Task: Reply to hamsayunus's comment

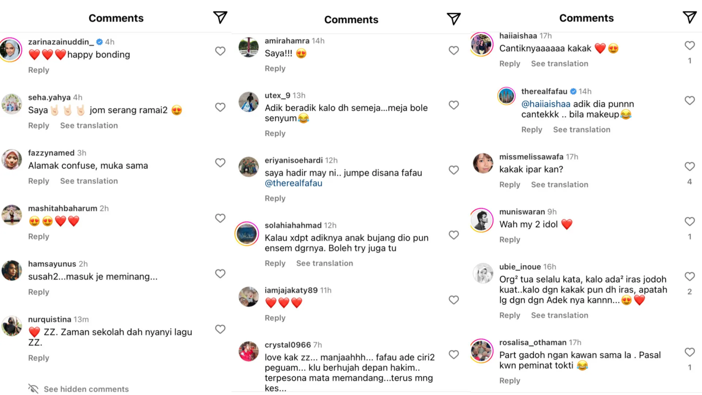Action: click(x=38, y=292)
